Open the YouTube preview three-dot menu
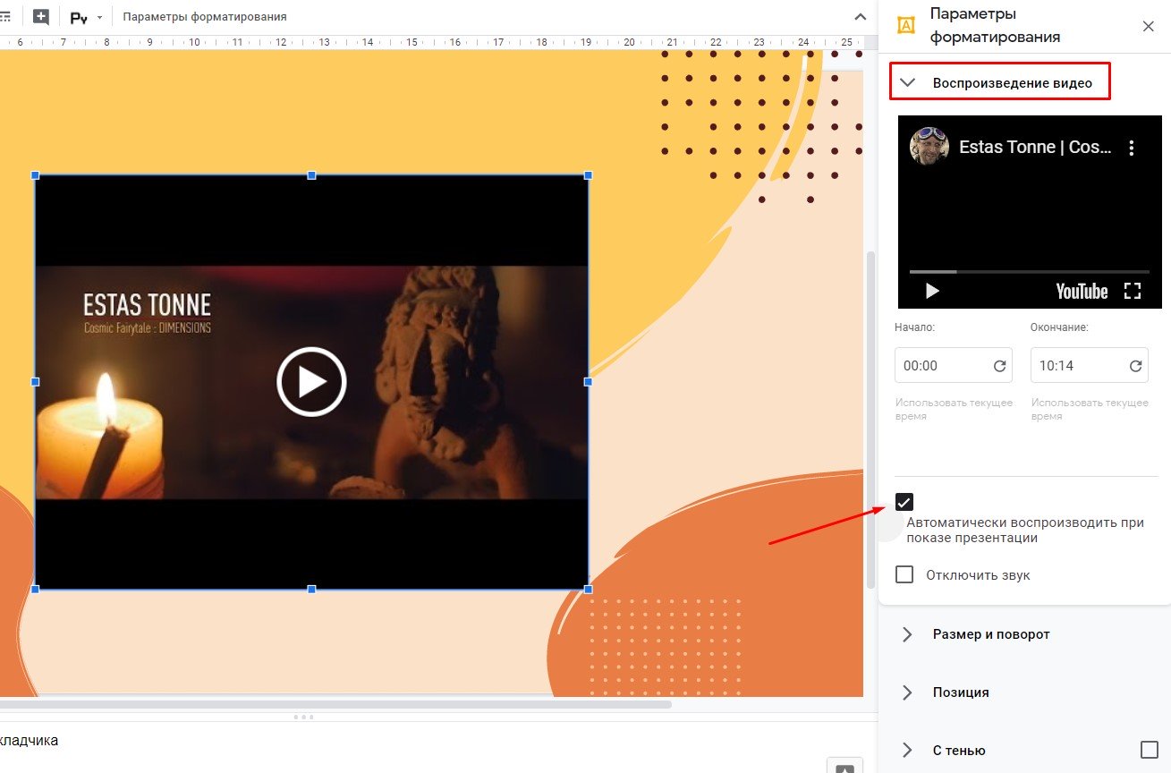 click(x=1132, y=148)
